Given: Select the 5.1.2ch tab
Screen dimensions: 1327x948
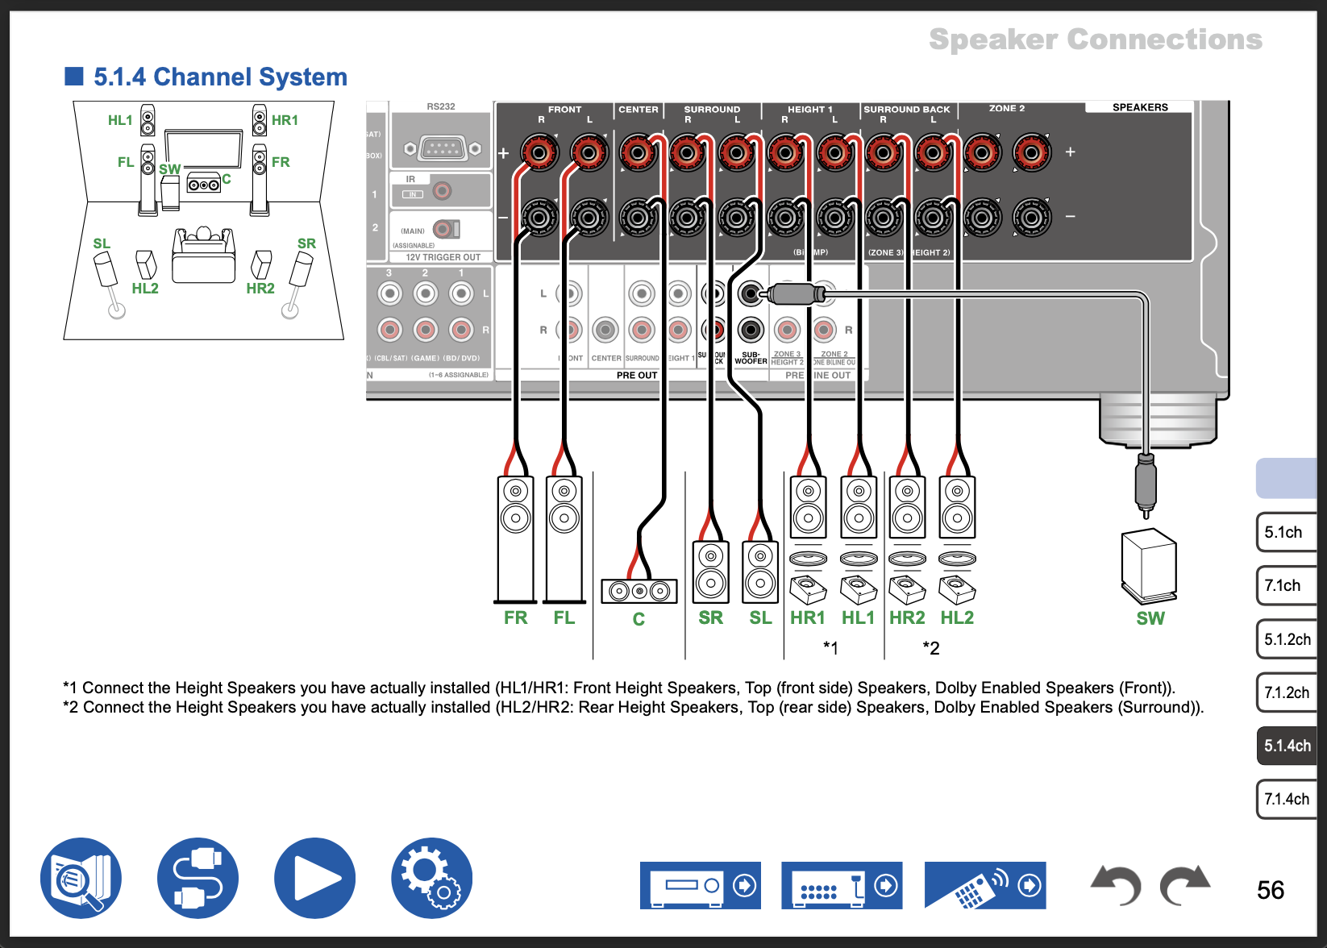Looking at the screenshot, I should 1287,639.
